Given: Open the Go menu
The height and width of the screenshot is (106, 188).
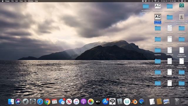Looking at the screenshot, I should coord(25,1).
